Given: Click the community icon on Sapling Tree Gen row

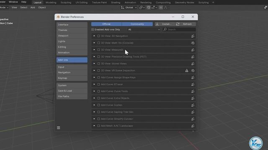Looking at the screenshot, I should click(x=193, y=112).
